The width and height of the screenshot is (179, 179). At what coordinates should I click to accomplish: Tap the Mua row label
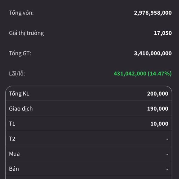[x=14, y=154]
